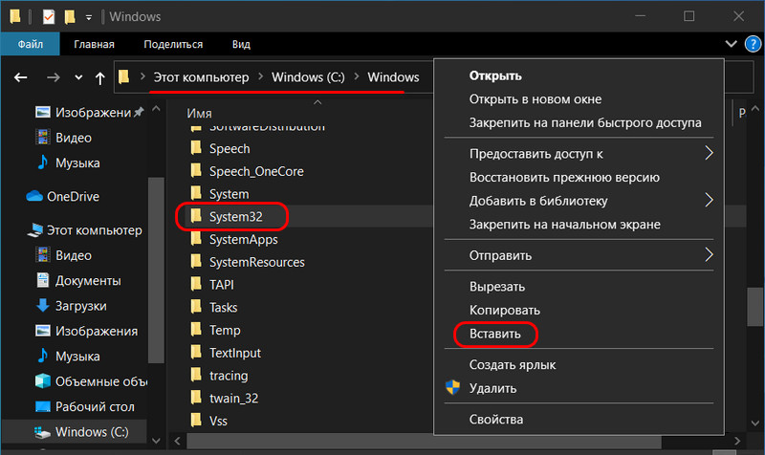Image resolution: width=765 pixels, height=455 pixels.
Task: Choose Создать ярлык in the context menu
Action: [x=579, y=364]
